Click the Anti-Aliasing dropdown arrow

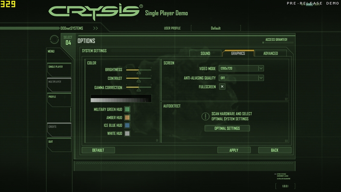[x=261, y=78]
